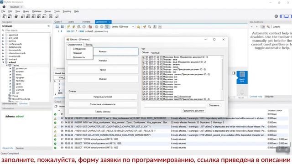The width and height of the screenshot is (292, 164).
Task: Go to the Workbench home screen icon
Action: tap(4, 7)
